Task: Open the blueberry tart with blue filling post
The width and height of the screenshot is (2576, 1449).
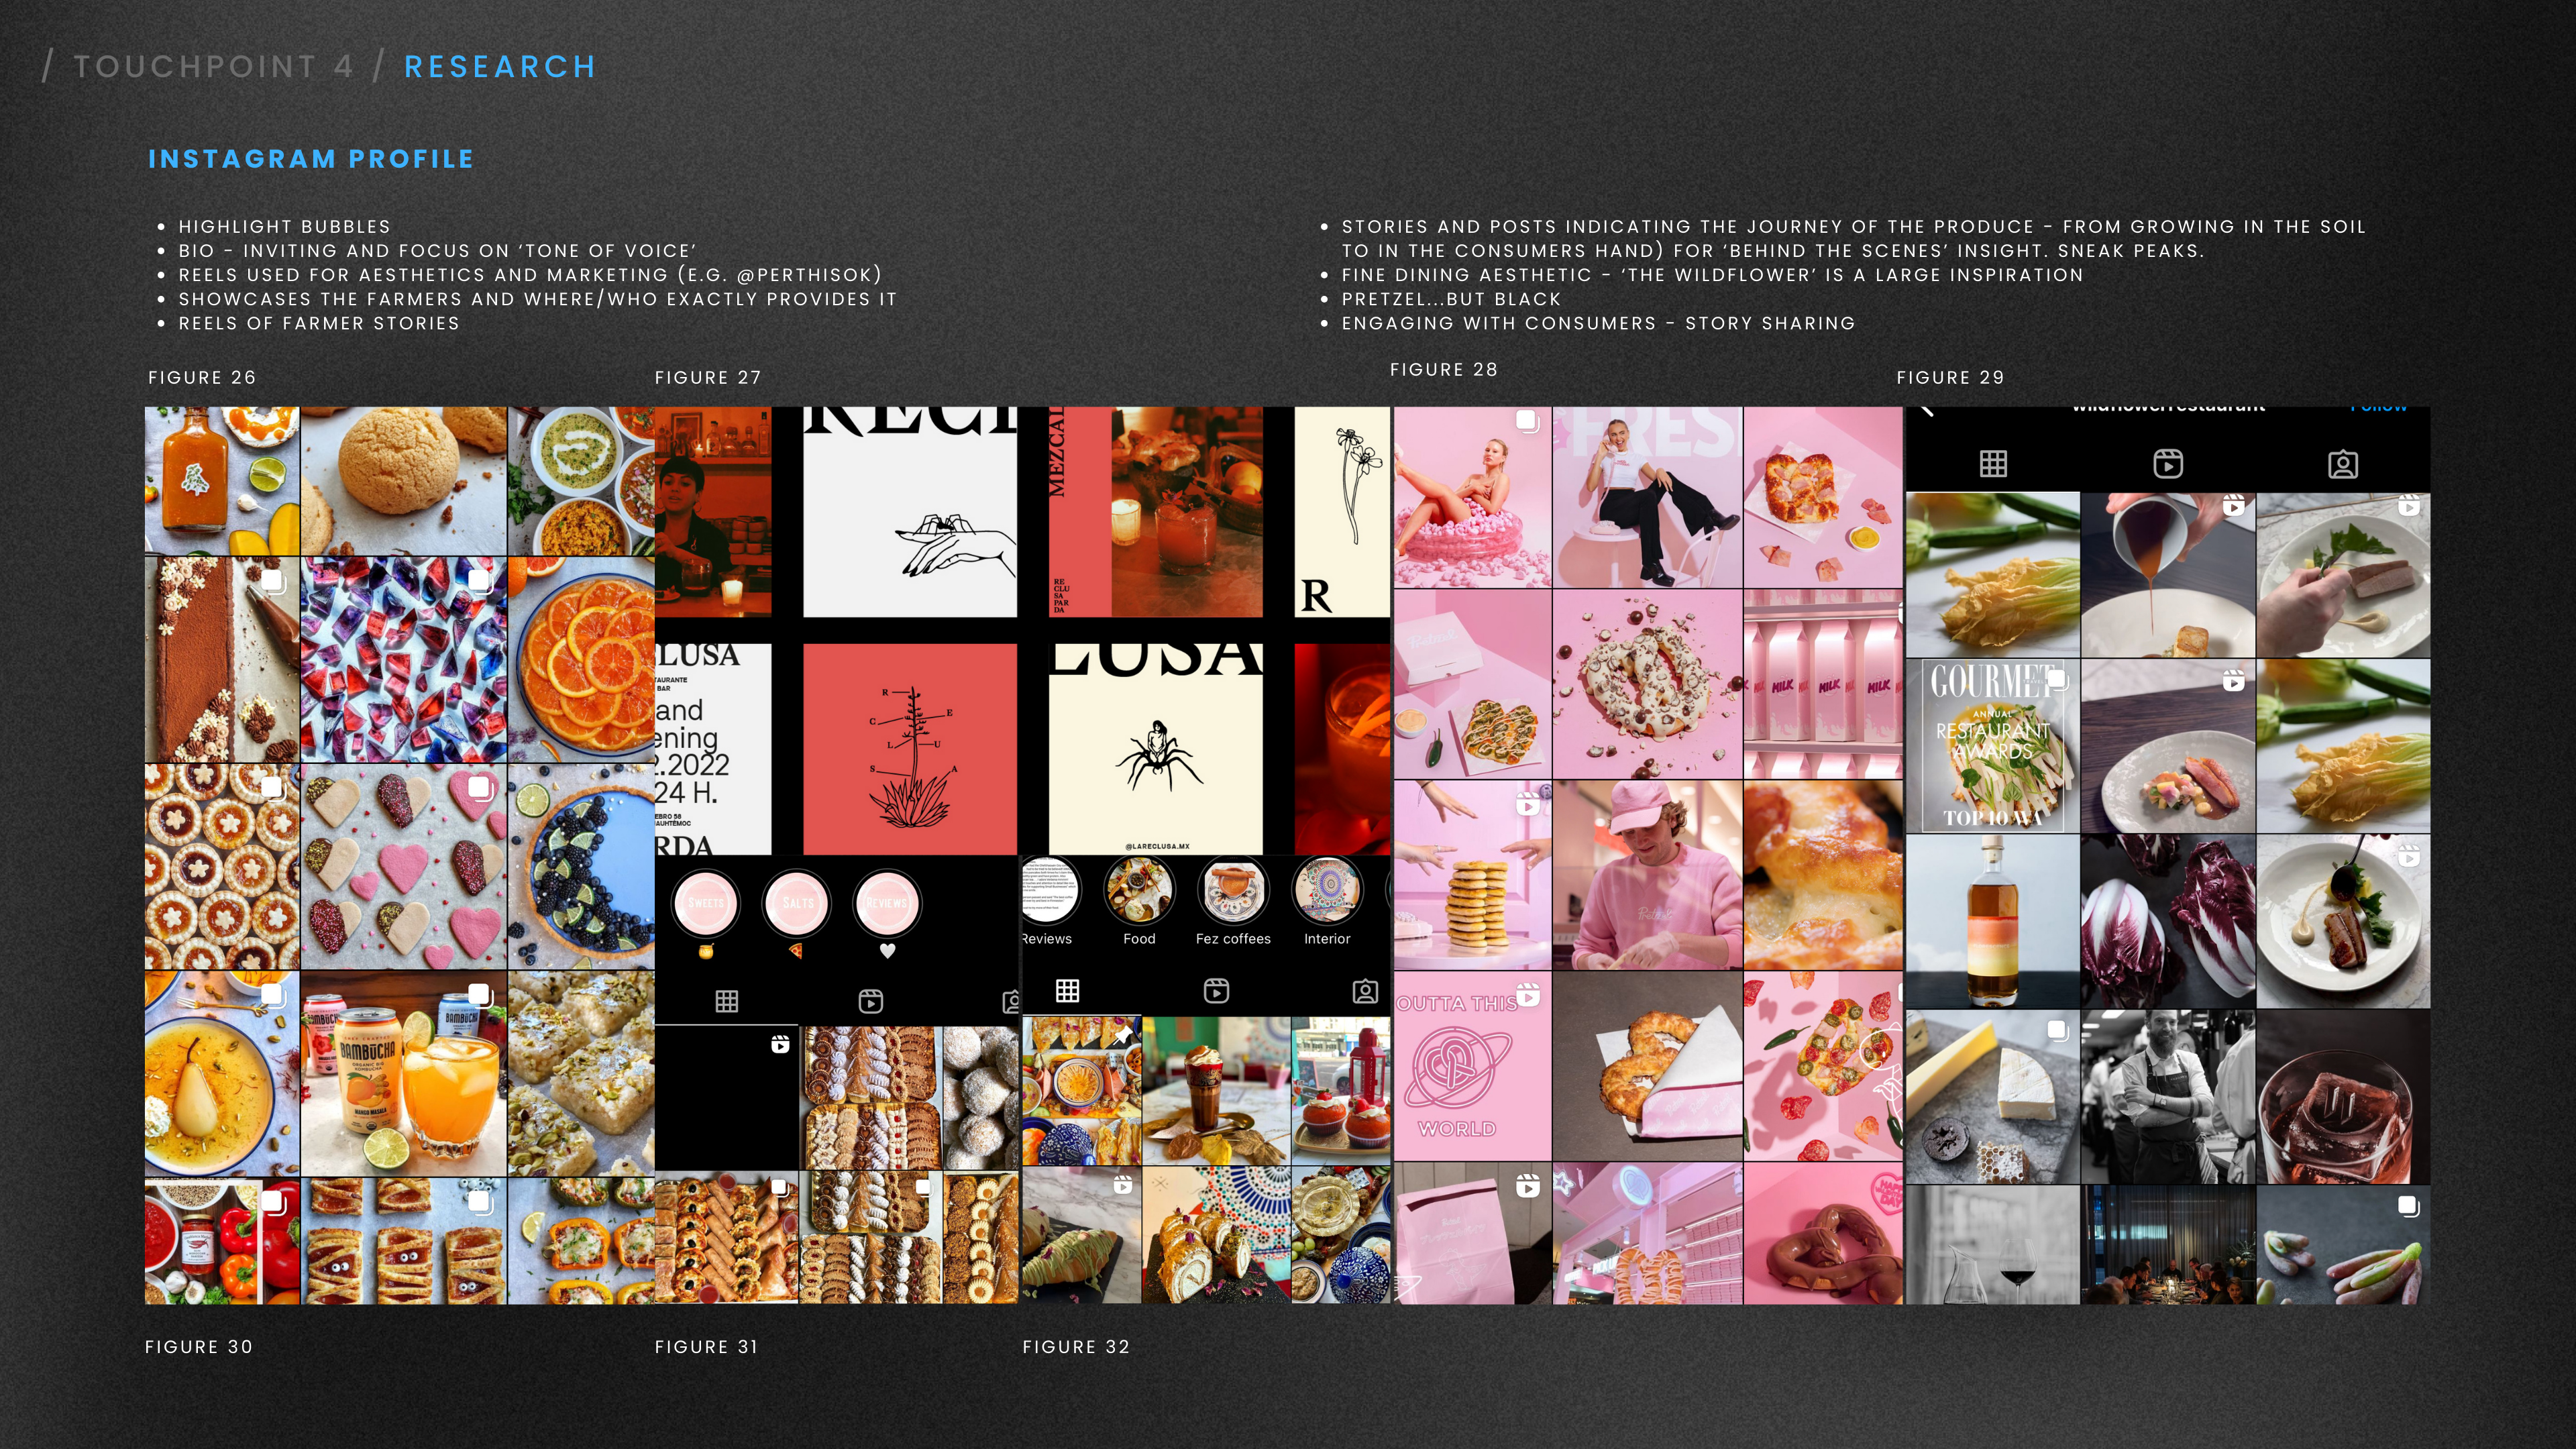Action: pos(581,866)
